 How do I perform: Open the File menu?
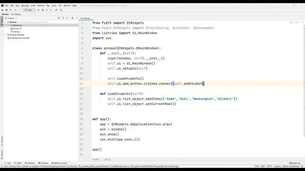[x=7, y=6]
